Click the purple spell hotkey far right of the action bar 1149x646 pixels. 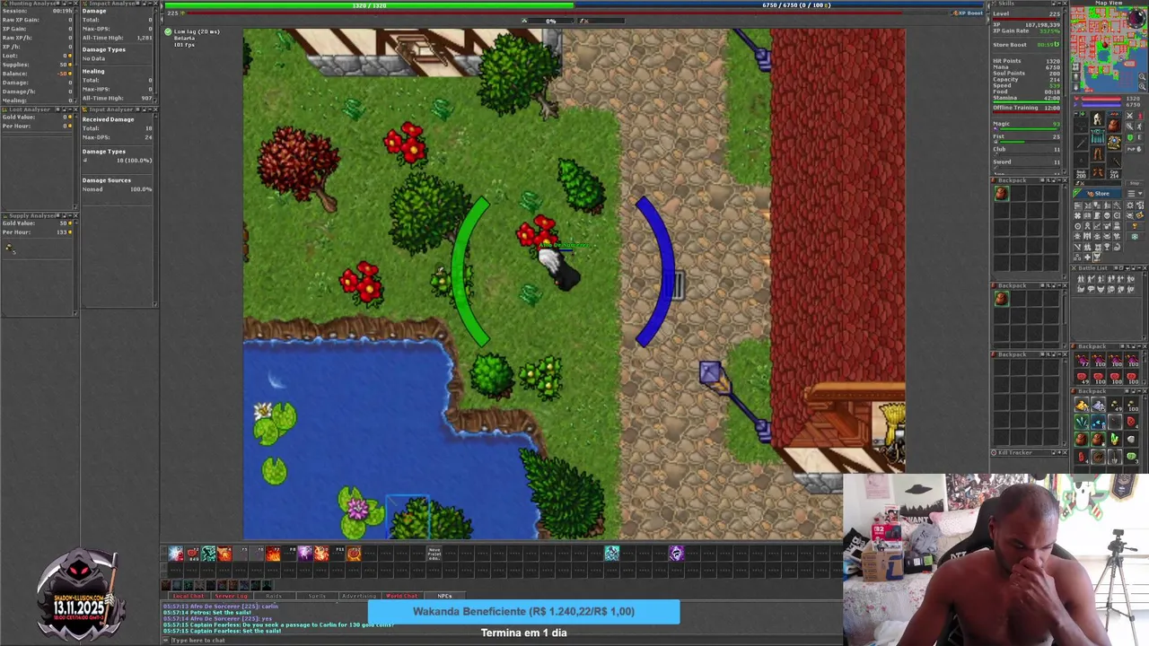677,554
